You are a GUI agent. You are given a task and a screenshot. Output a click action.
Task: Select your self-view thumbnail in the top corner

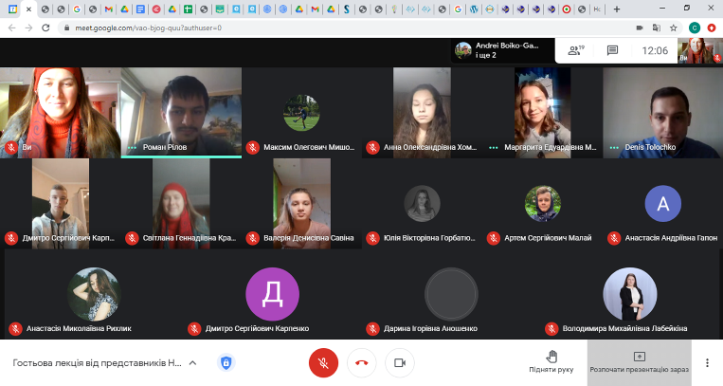click(700, 51)
